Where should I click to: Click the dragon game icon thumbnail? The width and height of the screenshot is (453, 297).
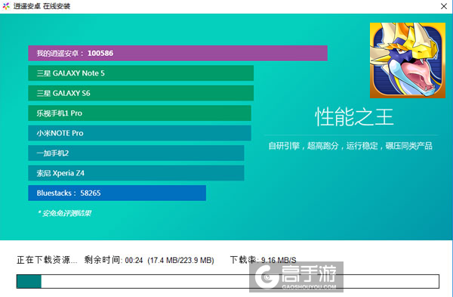[x=408, y=60]
